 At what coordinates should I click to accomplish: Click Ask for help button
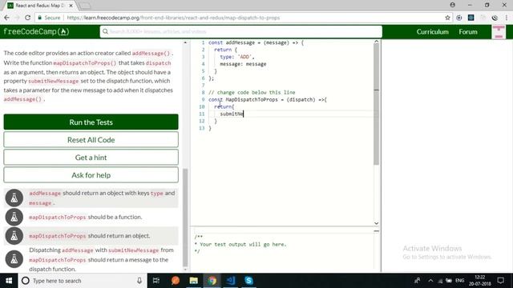tap(91, 175)
